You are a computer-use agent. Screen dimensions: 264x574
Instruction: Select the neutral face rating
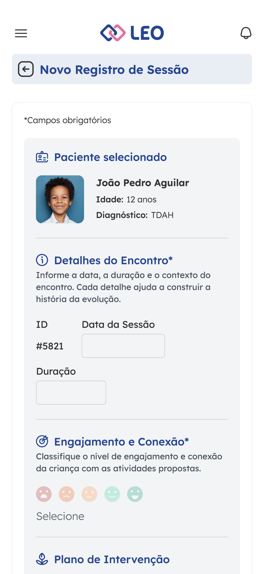[x=89, y=494]
